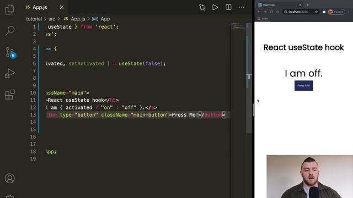Select the App.js editor tab
The image size is (353, 198).
pos(45,7)
